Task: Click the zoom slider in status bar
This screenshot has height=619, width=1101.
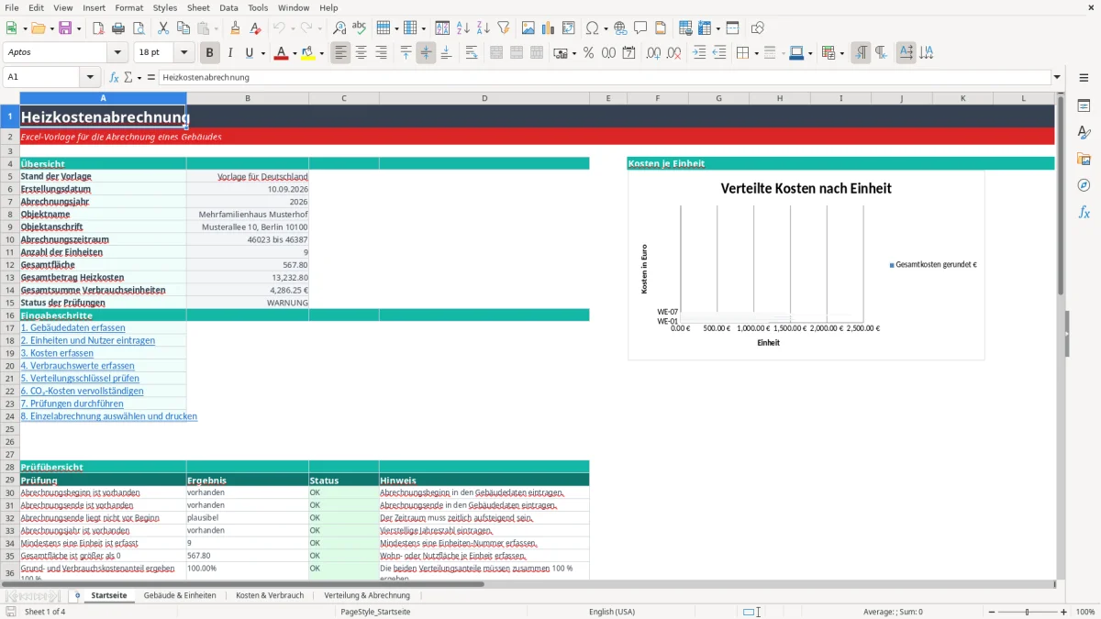Action: point(1028,612)
